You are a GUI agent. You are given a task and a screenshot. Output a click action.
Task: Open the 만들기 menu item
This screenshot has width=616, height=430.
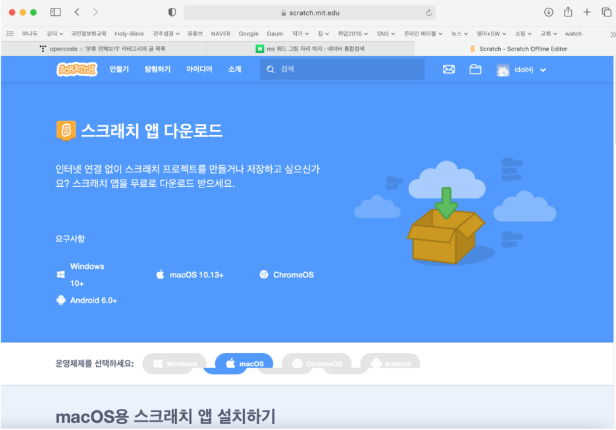[119, 70]
